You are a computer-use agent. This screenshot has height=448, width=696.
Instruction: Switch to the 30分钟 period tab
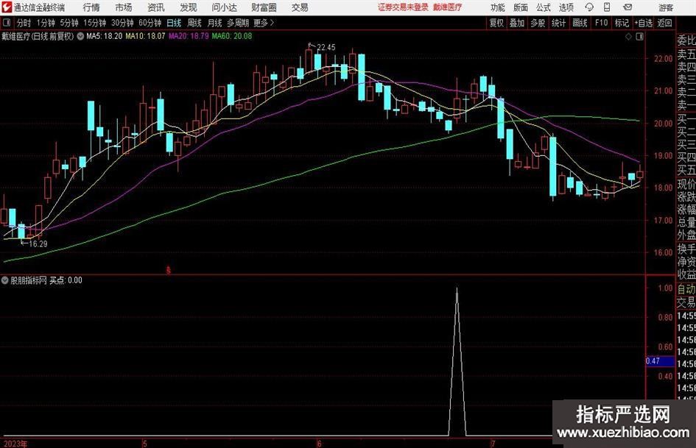point(122,23)
